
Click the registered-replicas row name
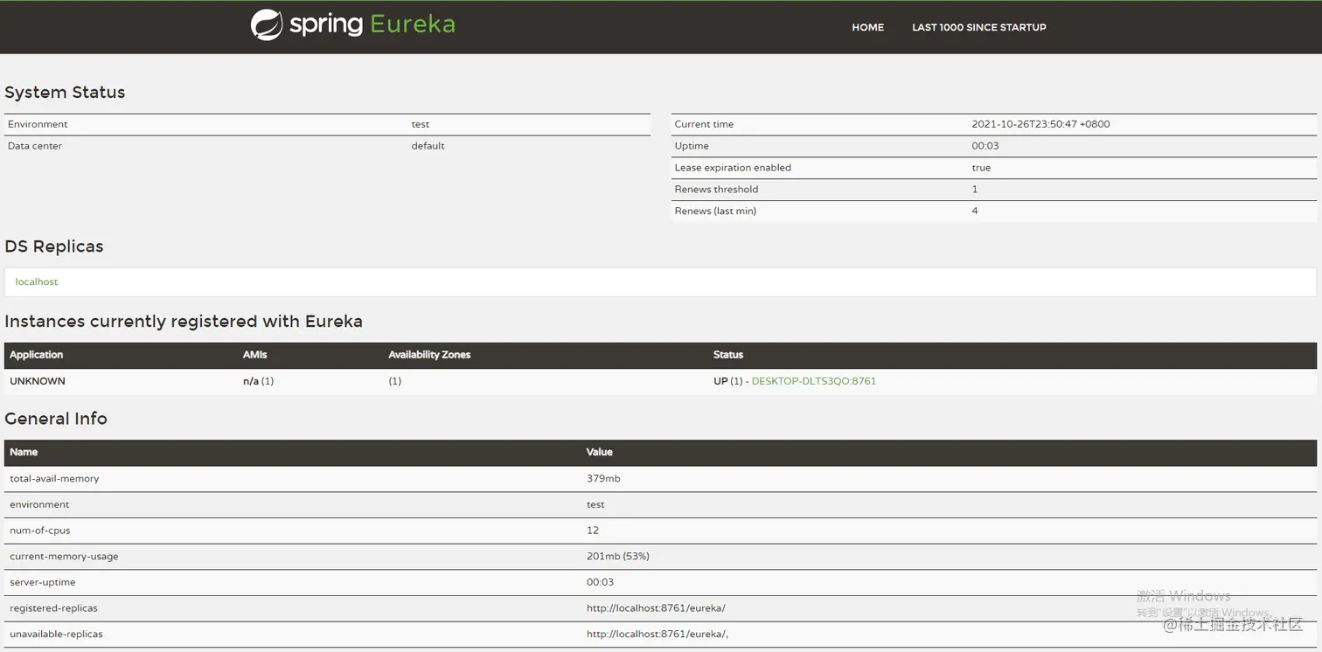point(53,608)
